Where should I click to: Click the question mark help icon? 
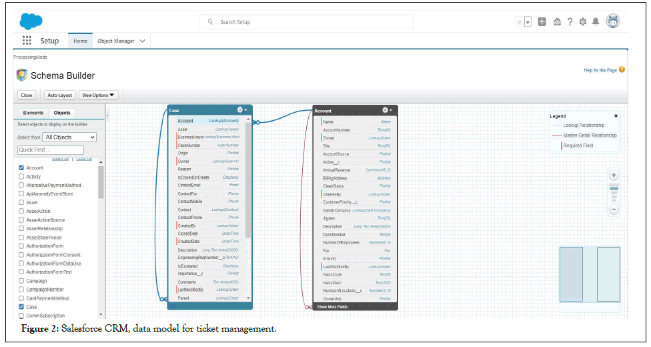[570, 22]
